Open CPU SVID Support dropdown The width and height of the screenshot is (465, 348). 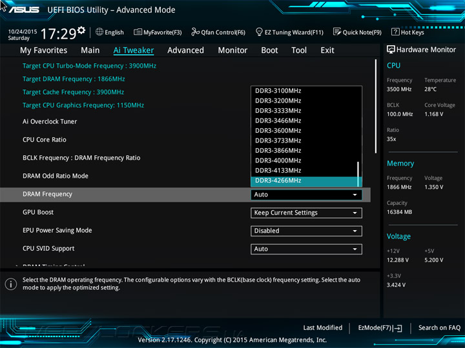pyautogui.click(x=306, y=249)
